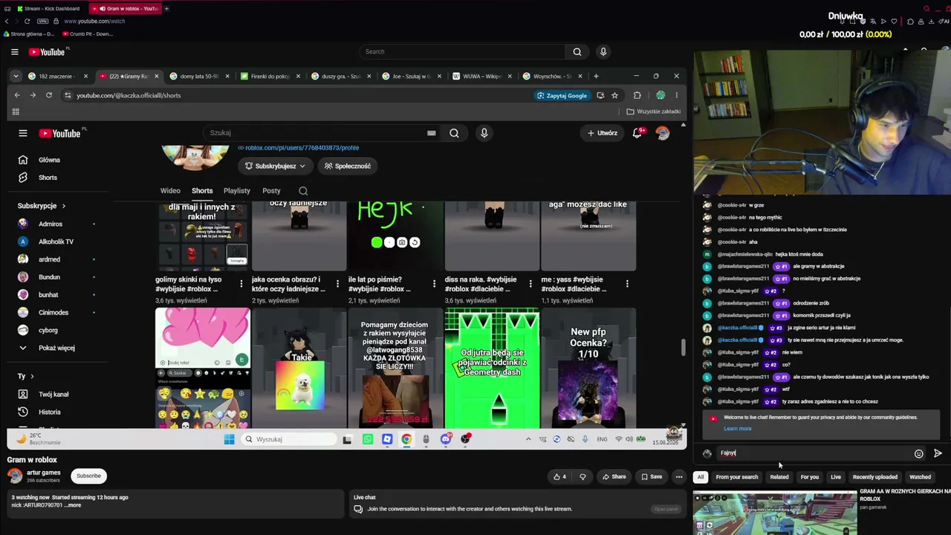Click the @majachmielewska-q8c chat username
The height and width of the screenshot is (535, 951).
[746, 254]
